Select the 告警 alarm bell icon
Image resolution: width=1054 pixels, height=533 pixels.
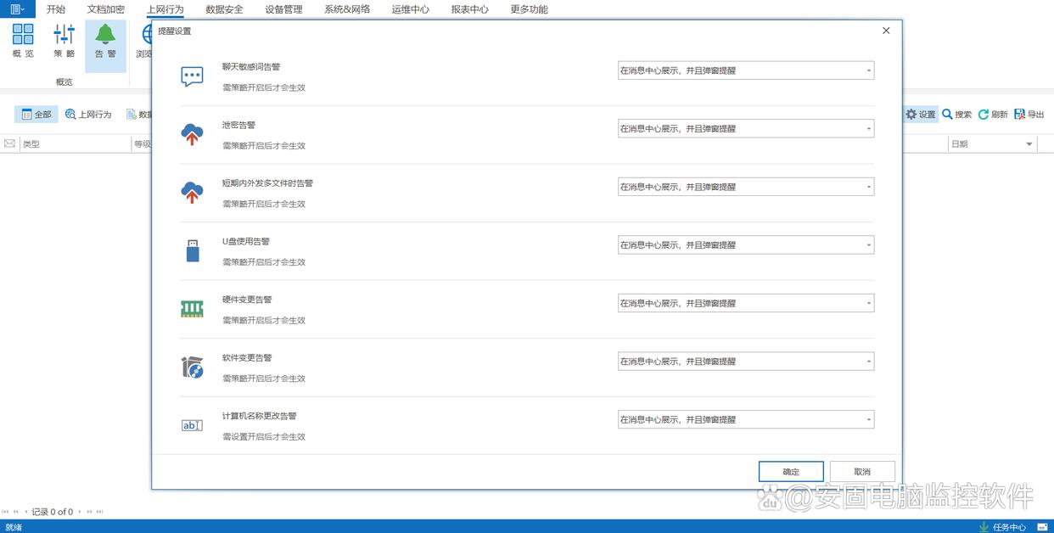point(105,34)
